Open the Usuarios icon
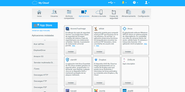The width and height of the screenshot is (185, 92). [54, 12]
